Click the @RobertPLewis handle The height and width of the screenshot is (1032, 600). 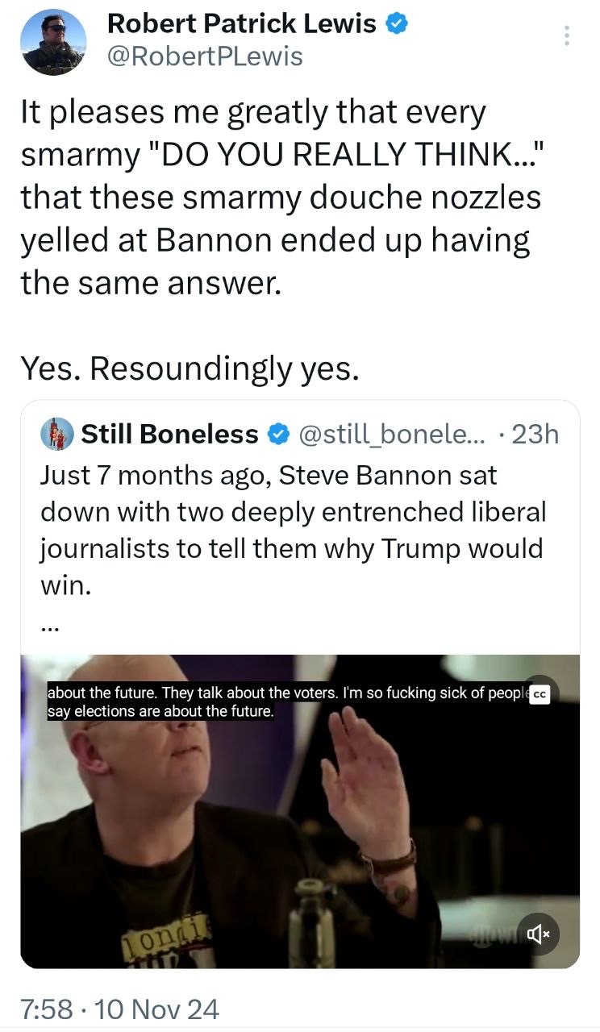205,56
